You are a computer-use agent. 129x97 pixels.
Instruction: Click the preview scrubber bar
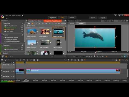point(98,54)
